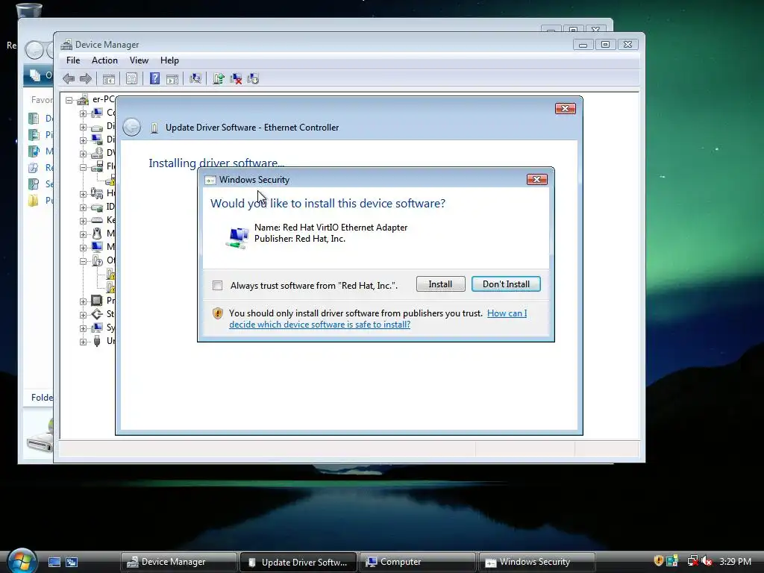Click the Disable device icon with down arrow
Viewport: 764px width, 573px height.
[x=253, y=78]
